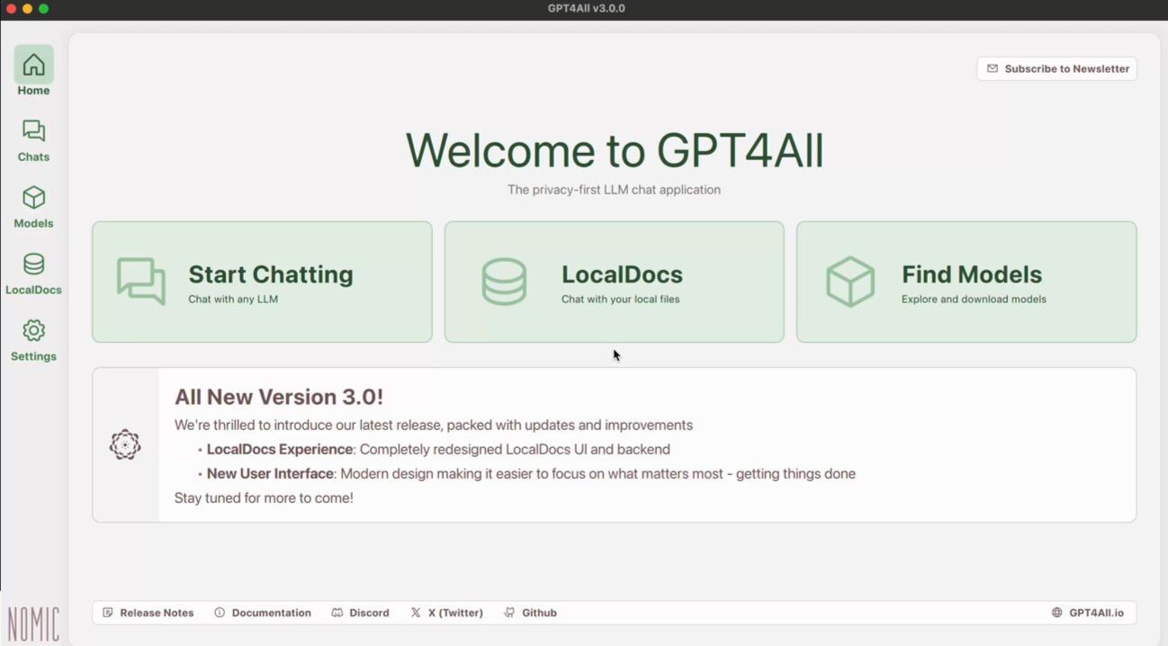The image size is (1168, 646).
Task: Open X (Twitter) from the footer
Action: coord(446,613)
